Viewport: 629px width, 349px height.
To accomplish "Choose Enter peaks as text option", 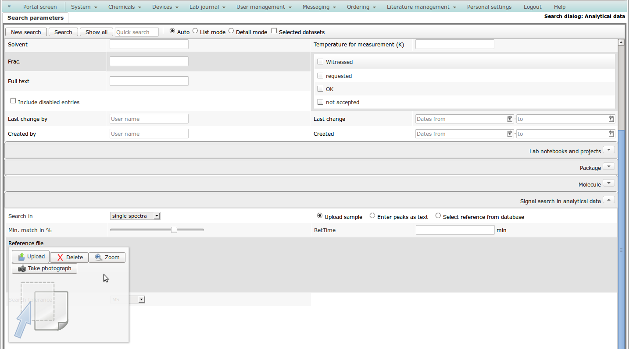I will click(x=372, y=216).
